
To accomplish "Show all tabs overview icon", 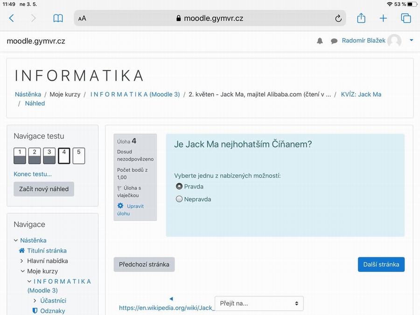I will point(406,18).
